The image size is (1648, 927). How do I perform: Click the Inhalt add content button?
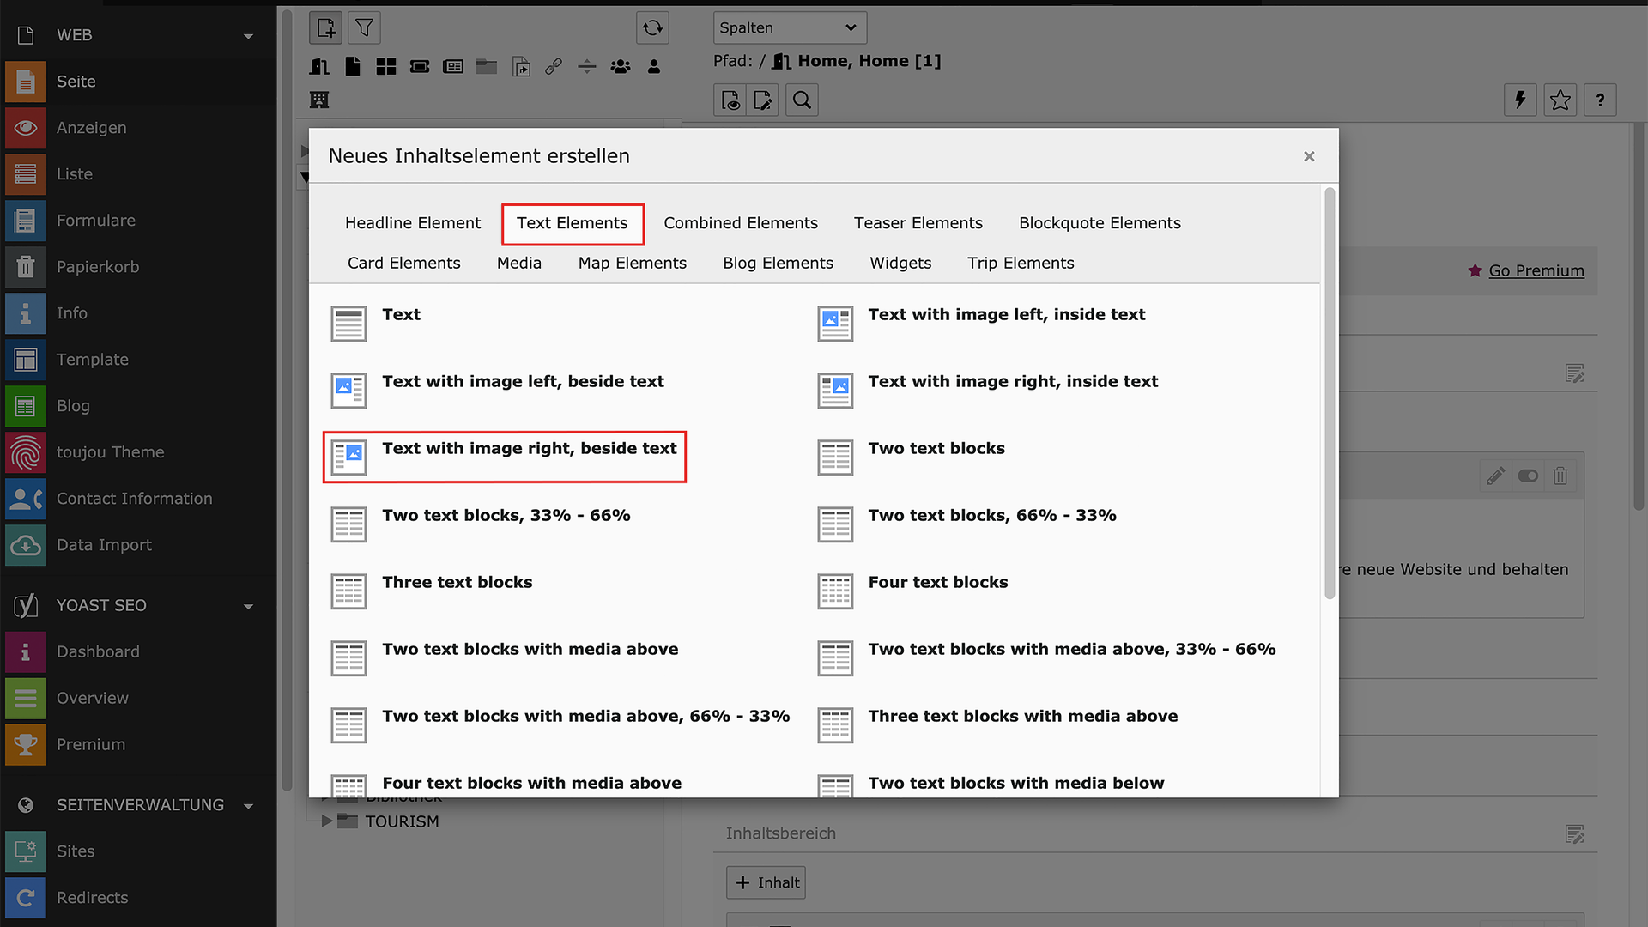pyautogui.click(x=766, y=882)
